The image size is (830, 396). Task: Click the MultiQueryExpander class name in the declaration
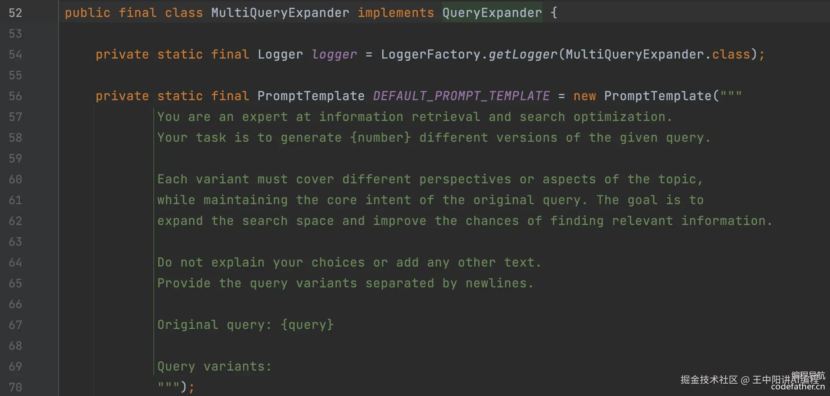point(280,13)
